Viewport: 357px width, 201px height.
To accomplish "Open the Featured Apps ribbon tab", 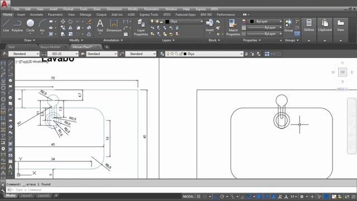I will tap(185, 15).
